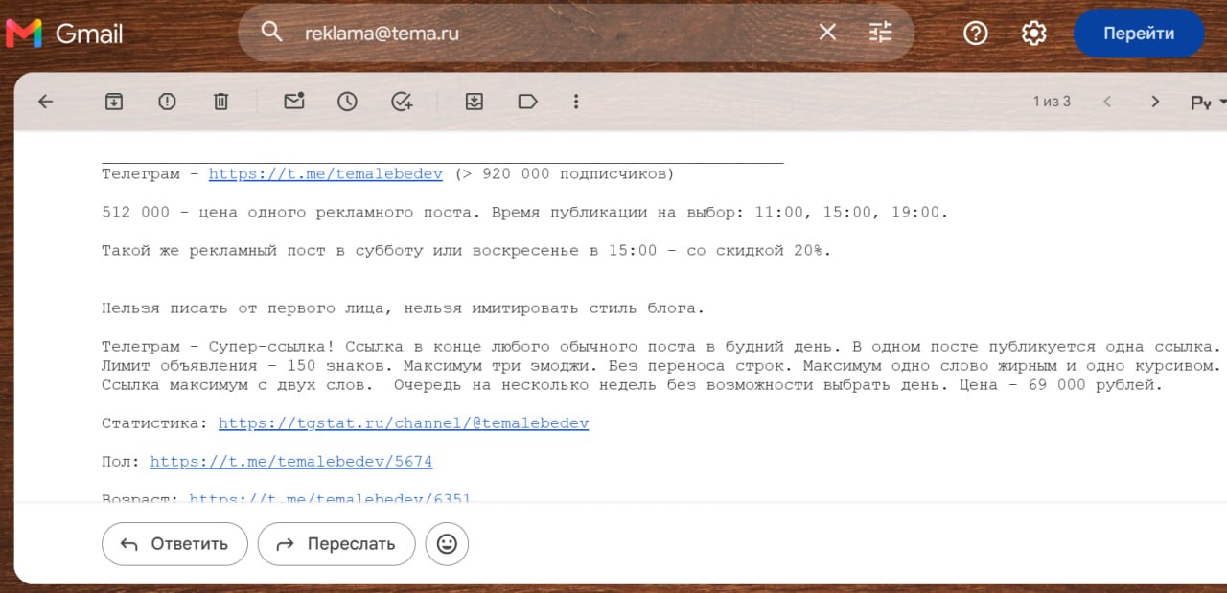Go back to the message list arrow
The width and height of the screenshot is (1227, 593).
[x=45, y=102]
